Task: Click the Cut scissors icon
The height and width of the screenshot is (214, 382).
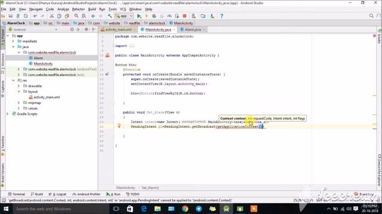Action: point(52,16)
